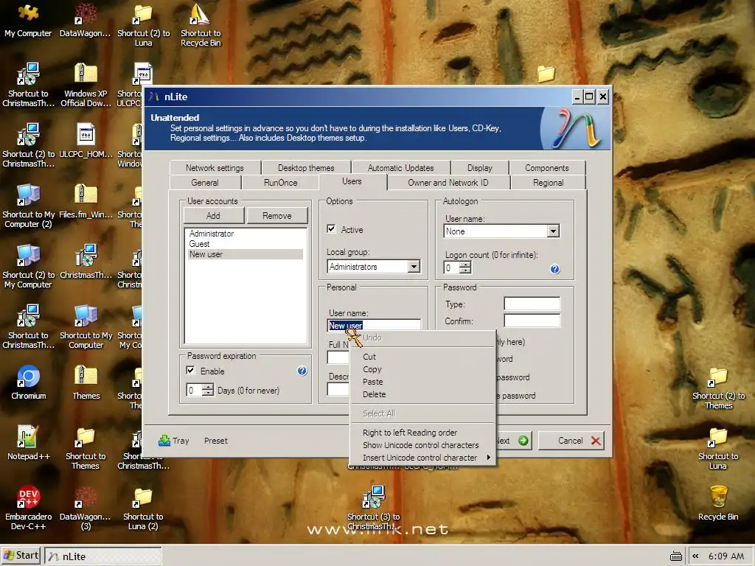Click on-screen keyboard tray icon
This screenshot has height=566, width=755.
click(676, 556)
